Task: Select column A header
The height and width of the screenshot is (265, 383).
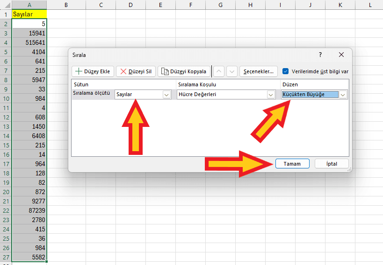Action: (29, 5)
